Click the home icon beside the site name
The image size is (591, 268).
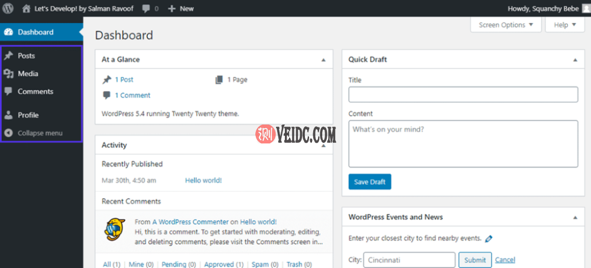pyautogui.click(x=26, y=9)
